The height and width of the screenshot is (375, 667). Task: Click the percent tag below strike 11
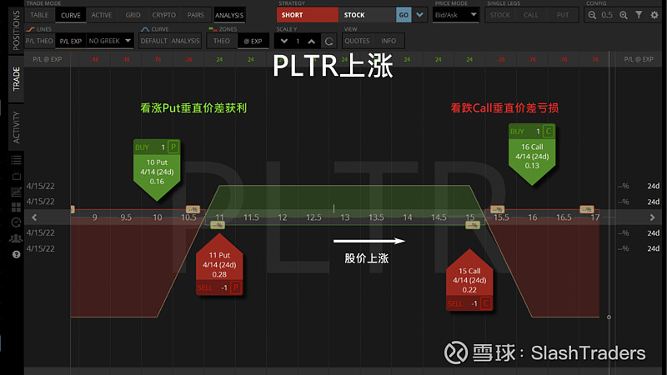click(218, 225)
